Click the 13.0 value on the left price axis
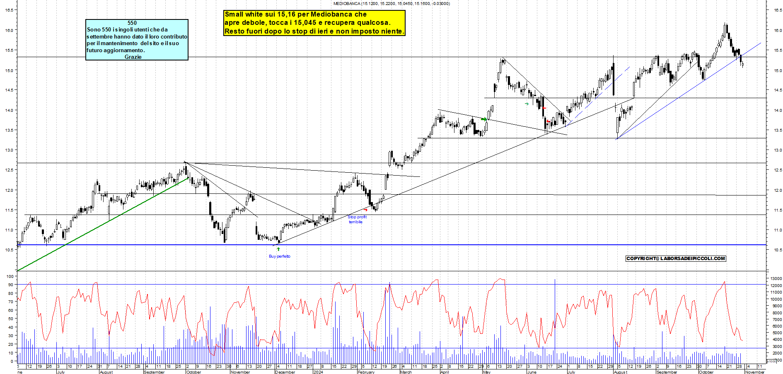Viewport: 783px width, 374px height. pos(9,150)
